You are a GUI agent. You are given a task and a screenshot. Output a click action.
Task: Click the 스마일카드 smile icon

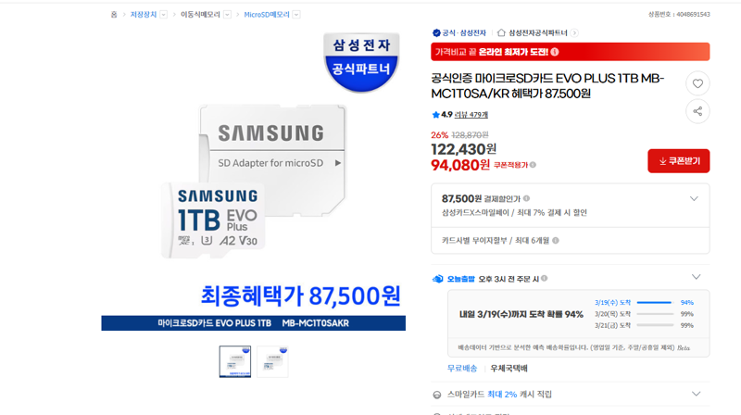tap(437, 395)
